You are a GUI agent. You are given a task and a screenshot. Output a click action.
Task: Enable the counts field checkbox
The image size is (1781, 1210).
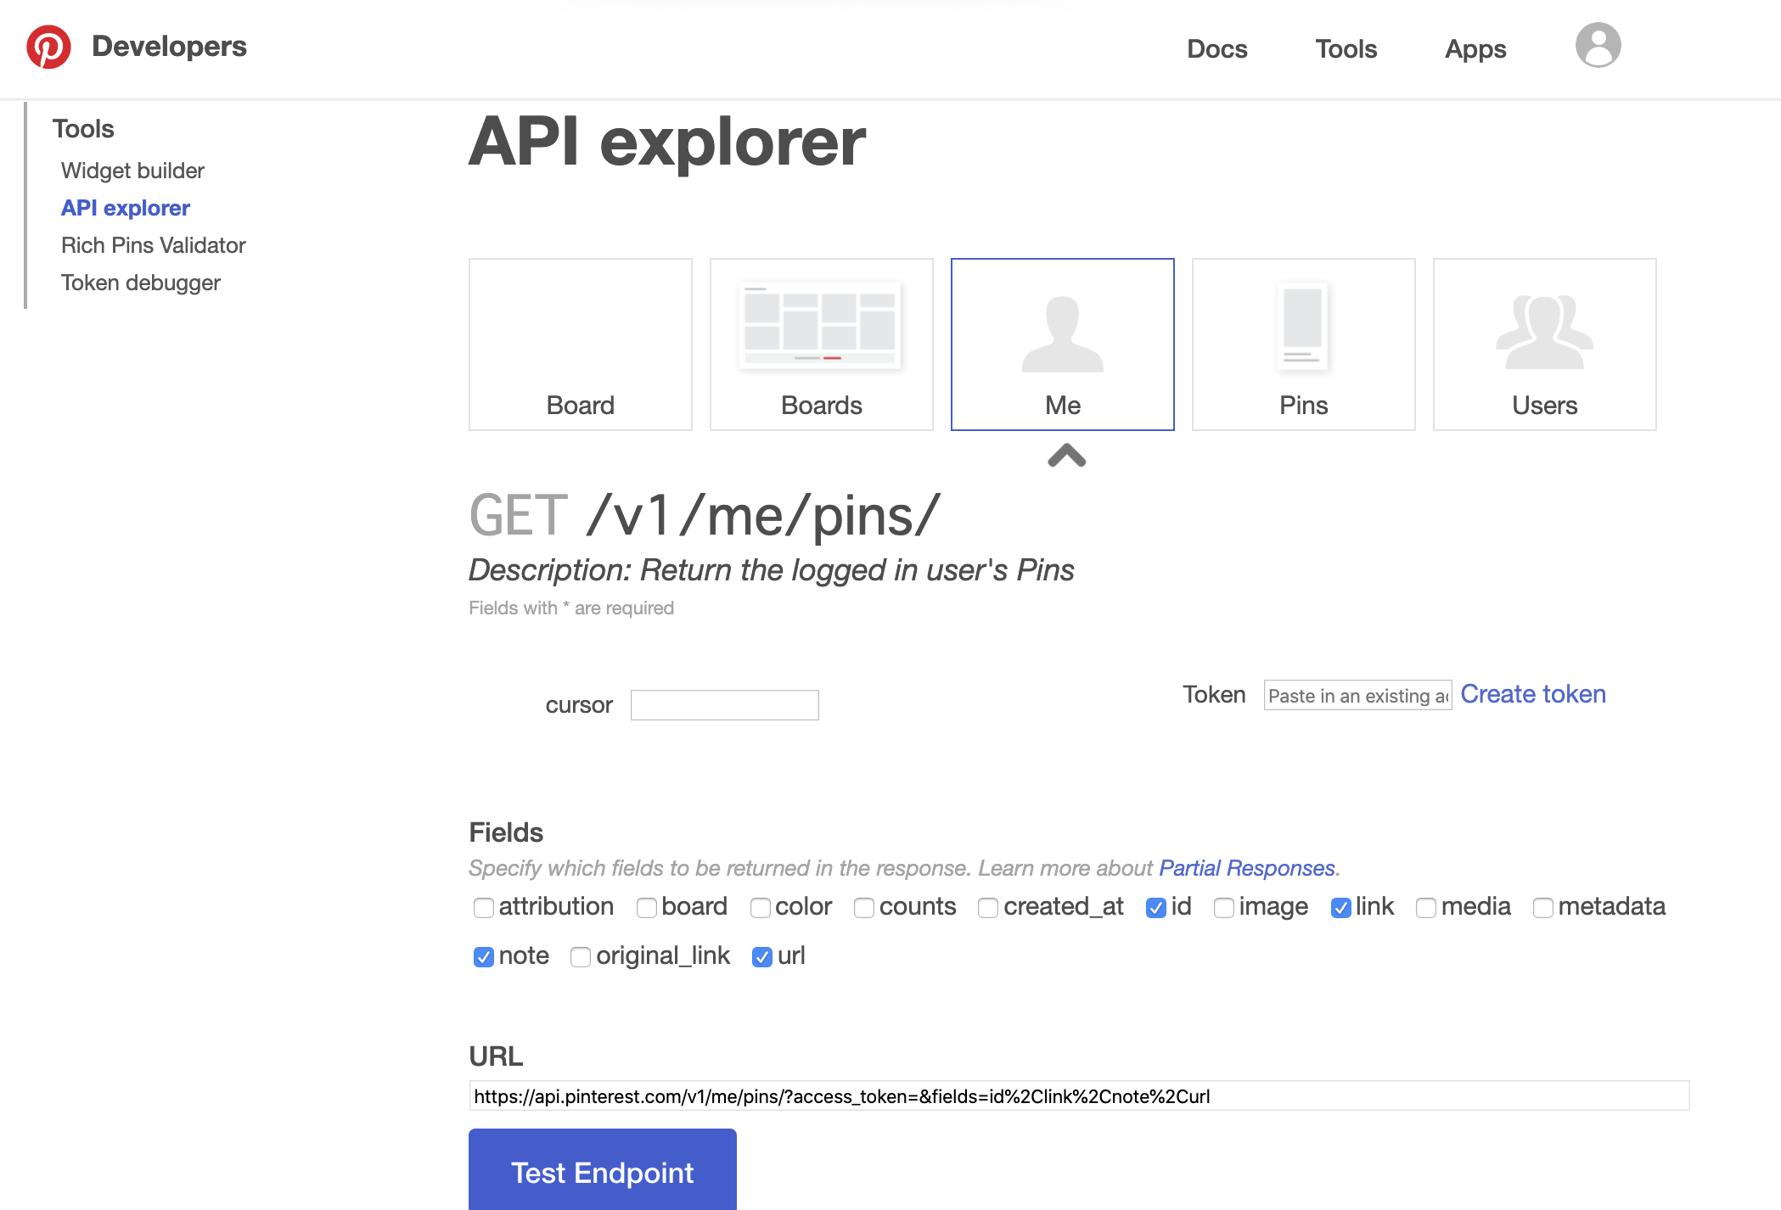864,908
